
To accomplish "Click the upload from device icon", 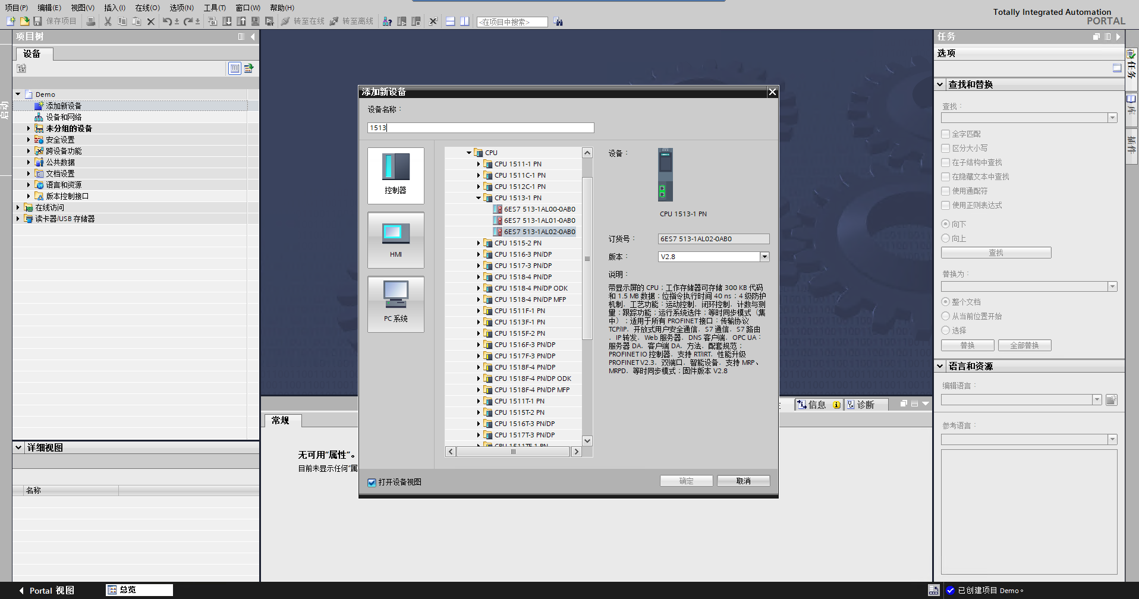I will [241, 21].
